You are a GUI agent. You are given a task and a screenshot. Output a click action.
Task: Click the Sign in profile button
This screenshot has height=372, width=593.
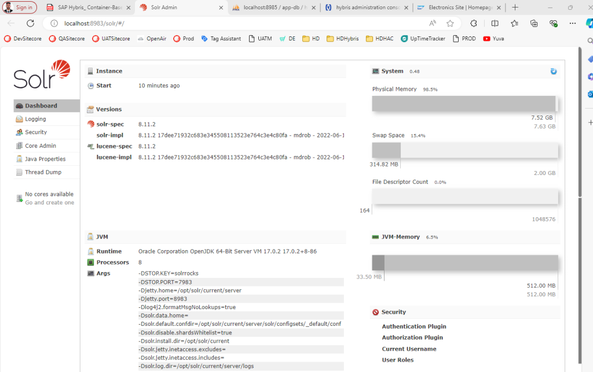[x=19, y=8]
